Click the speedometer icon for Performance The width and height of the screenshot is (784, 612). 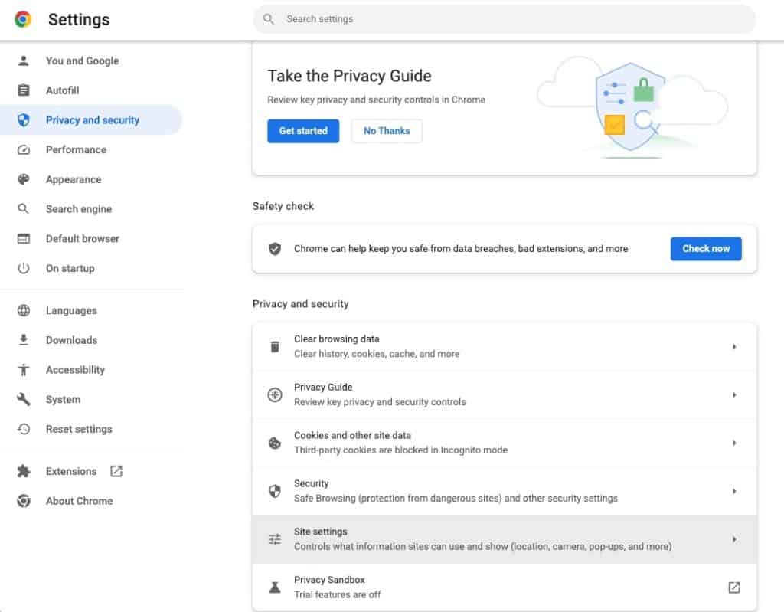click(24, 149)
